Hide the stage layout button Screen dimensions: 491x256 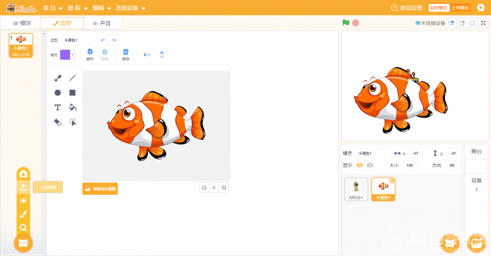click(x=472, y=23)
